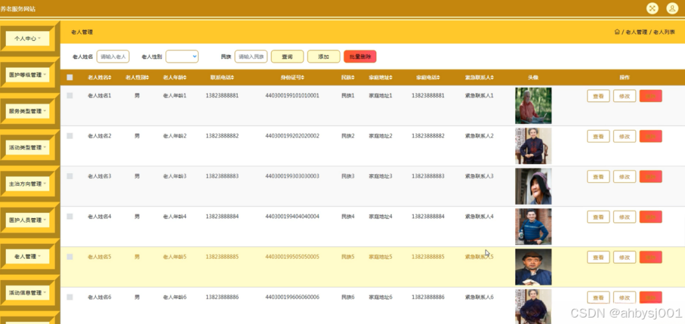Click the 批量删除 batch delete button
685x324 pixels.
(360, 57)
